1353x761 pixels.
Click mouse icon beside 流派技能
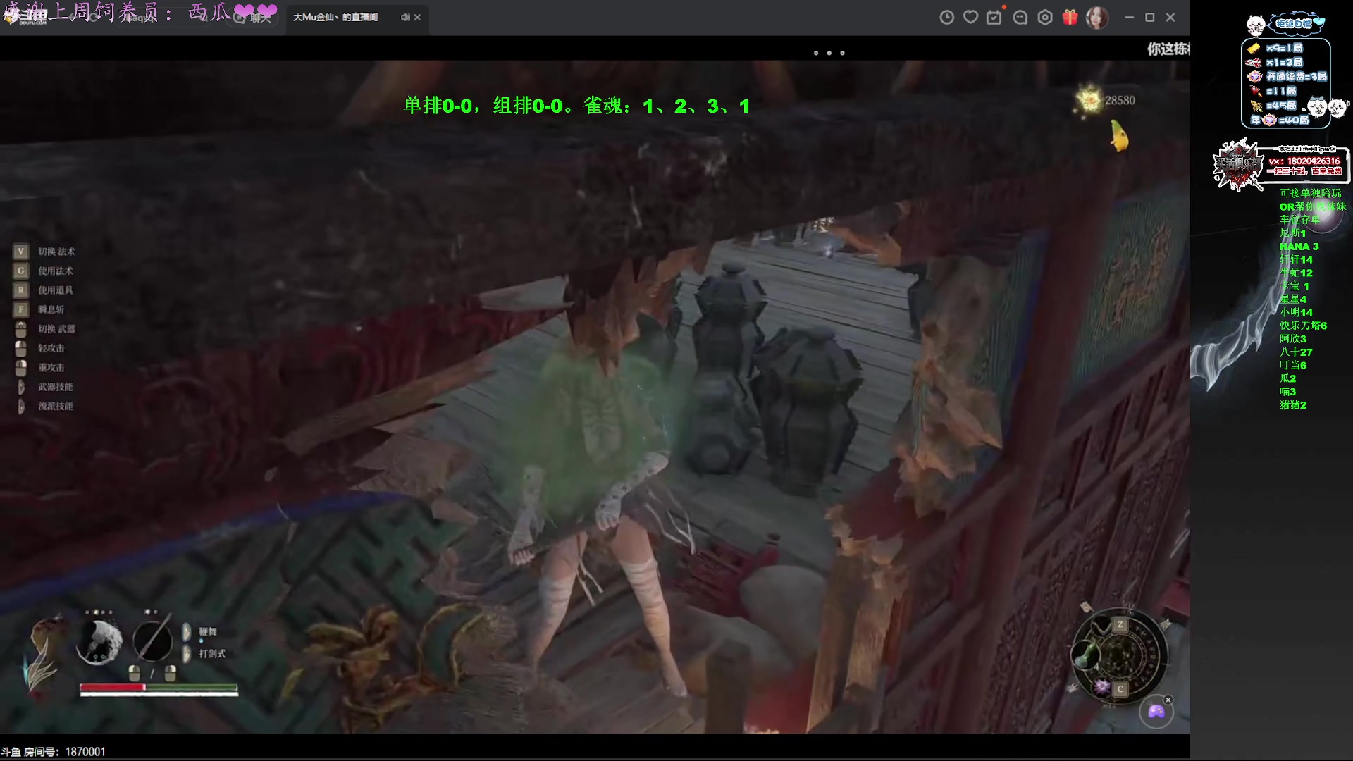(21, 406)
